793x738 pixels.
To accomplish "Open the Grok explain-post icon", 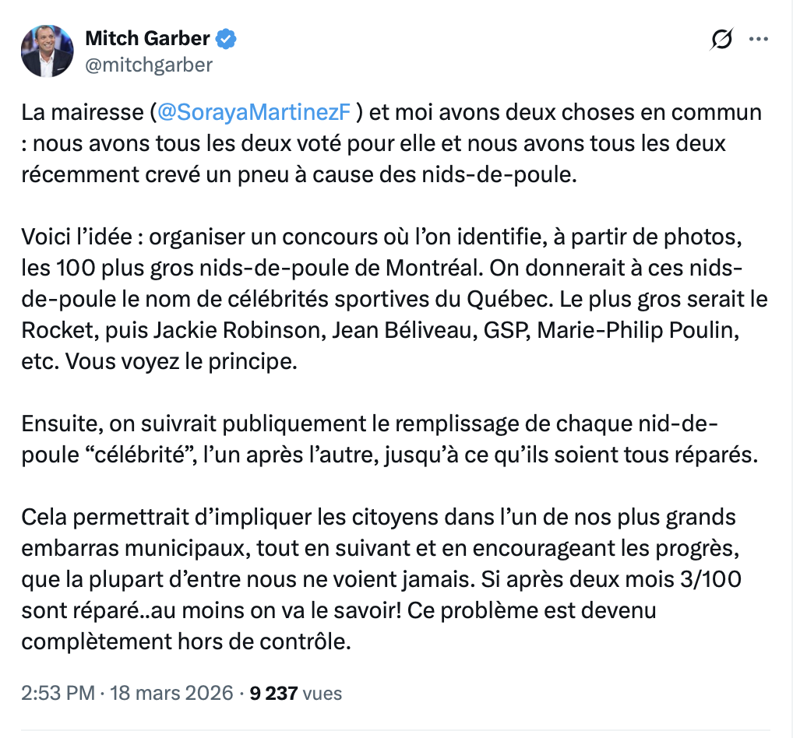I will tap(722, 39).
